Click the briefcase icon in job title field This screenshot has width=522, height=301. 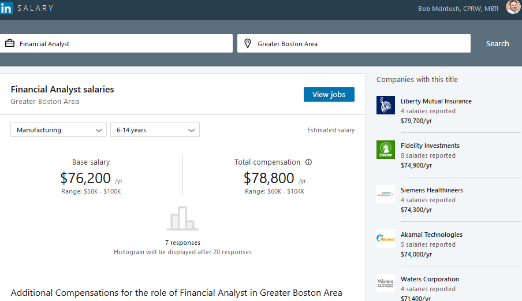10,43
